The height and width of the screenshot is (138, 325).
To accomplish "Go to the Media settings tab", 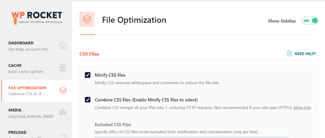I will tap(37, 113).
